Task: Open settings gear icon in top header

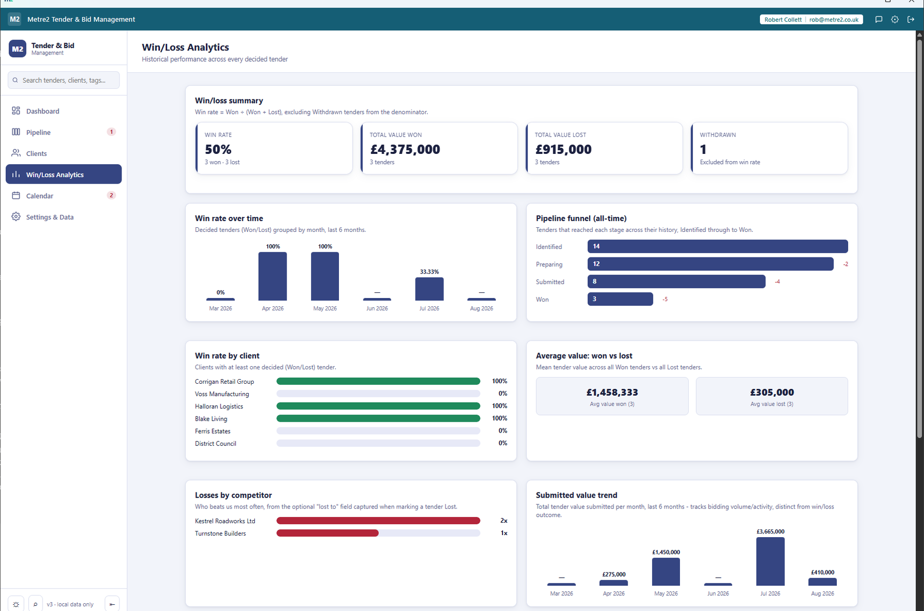Action: tap(895, 19)
